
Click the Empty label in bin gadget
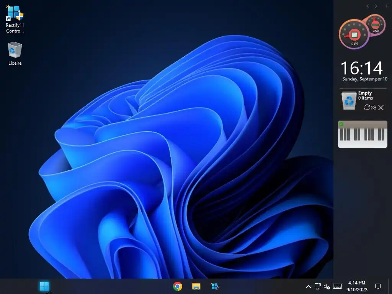click(365, 93)
